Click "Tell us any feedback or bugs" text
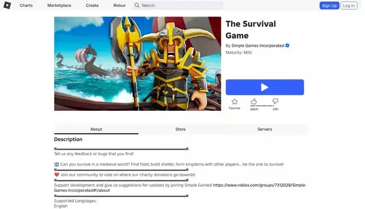The height and width of the screenshot is (209, 365). (94, 154)
